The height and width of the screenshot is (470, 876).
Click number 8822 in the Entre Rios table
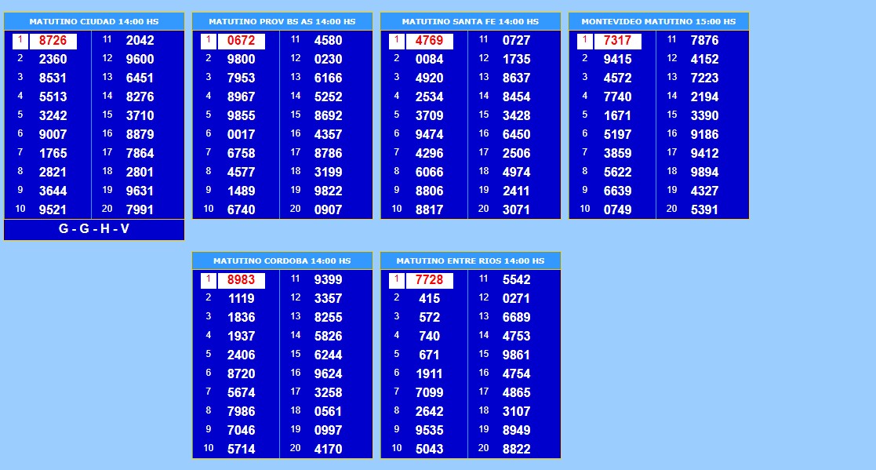pyautogui.click(x=516, y=450)
